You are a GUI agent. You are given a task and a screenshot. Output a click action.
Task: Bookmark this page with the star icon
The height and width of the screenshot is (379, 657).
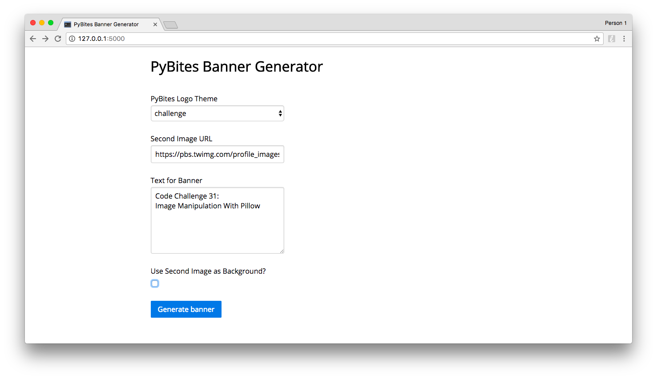pos(597,39)
